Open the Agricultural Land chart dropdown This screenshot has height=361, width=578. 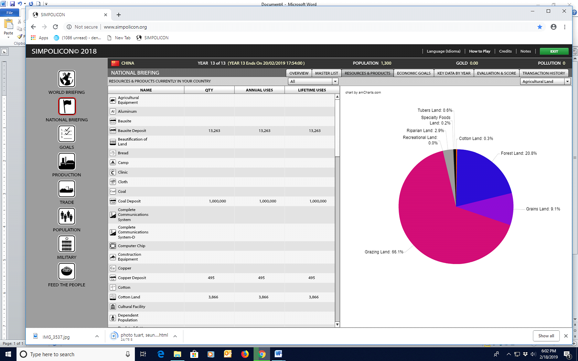point(567,82)
